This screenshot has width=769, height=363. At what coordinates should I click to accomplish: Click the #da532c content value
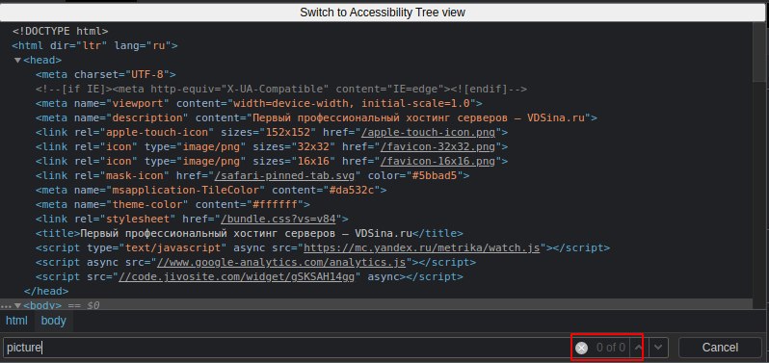(x=351, y=190)
